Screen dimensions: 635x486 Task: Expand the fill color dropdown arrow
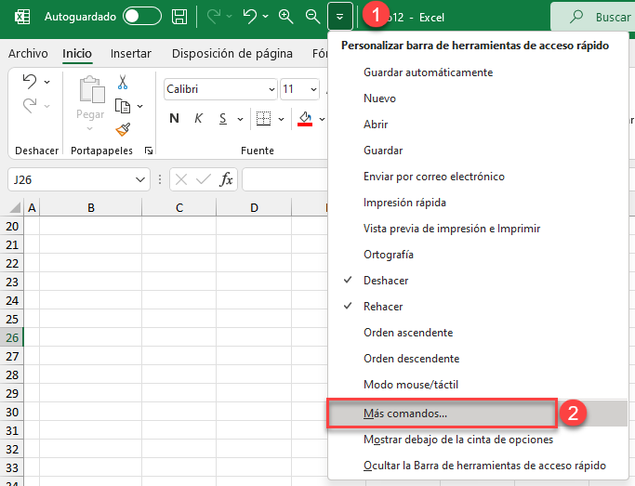[322, 119]
